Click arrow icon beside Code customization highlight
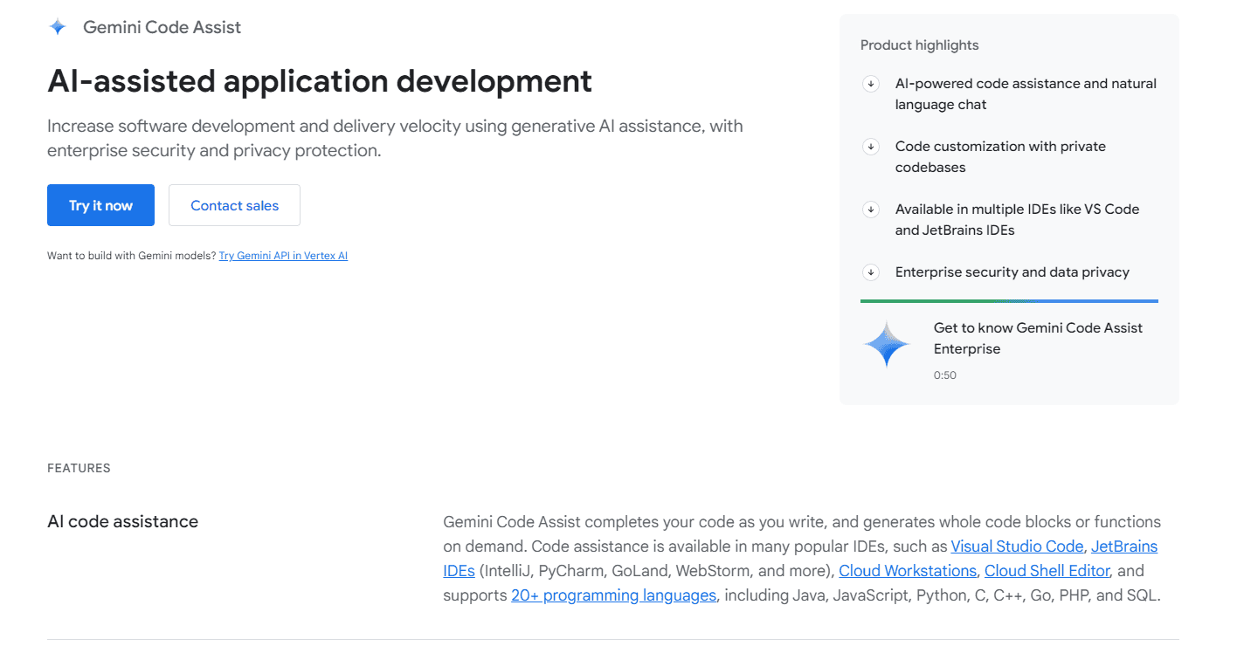Screen dimensions: 1237x660 pos(870,147)
